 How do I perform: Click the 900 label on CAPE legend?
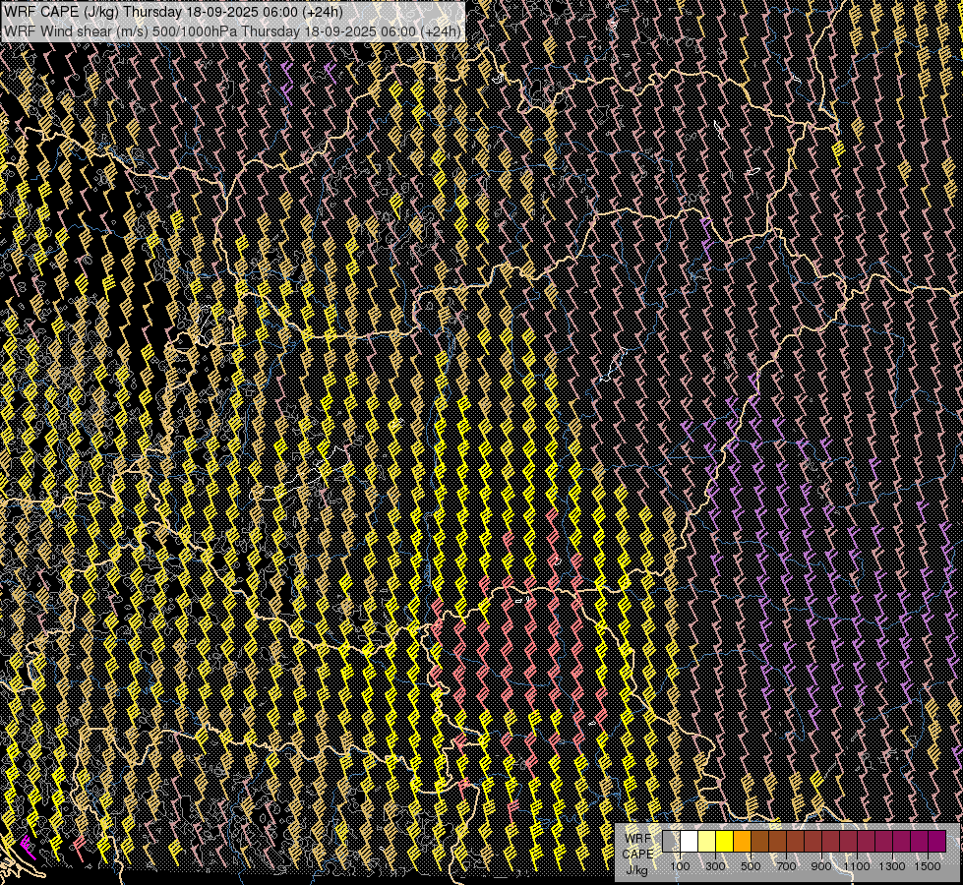pyautogui.click(x=821, y=866)
